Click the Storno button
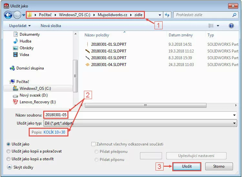Viewport: 242px width, 177px height. (x=219, y=166)
